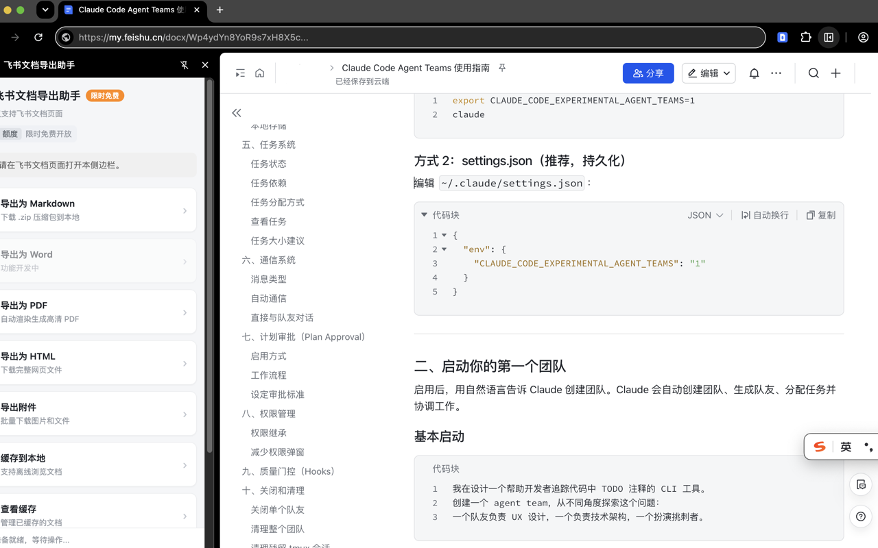This screenshot has height=548, width=878.
Task: Pin the document title with pushpin icon
Action: (x=502, y=68)
